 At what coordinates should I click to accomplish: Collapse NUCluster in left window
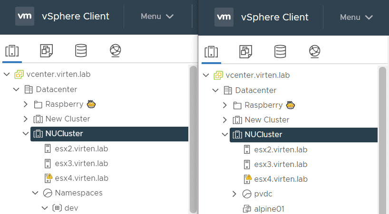tap(26, 134)
